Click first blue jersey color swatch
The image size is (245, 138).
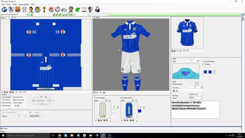205,72
